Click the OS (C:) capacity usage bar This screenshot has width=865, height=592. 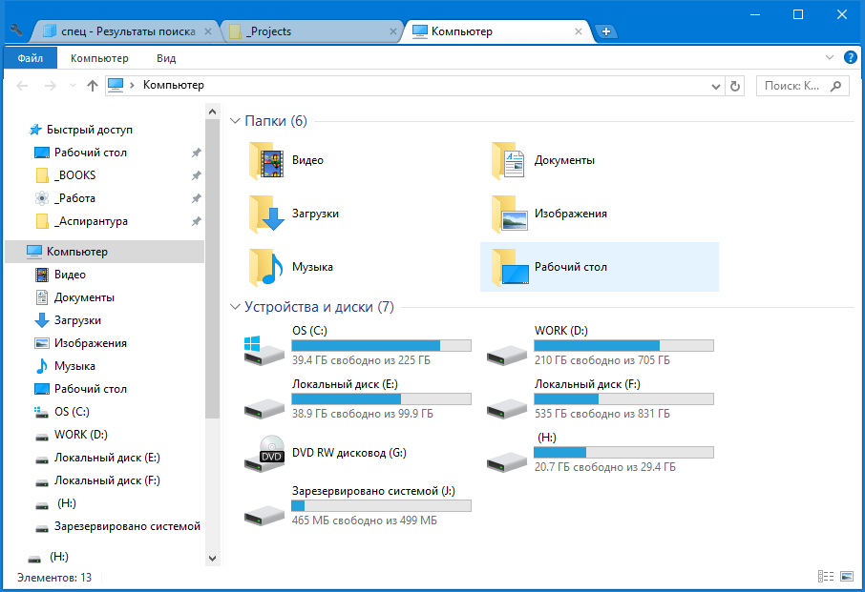tap(381, 345)
